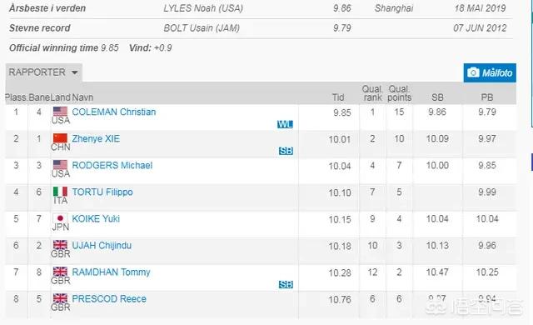Click the China flag icon

(60, 138)
